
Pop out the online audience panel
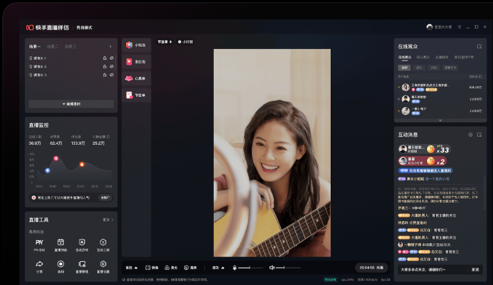coord(479,47)
